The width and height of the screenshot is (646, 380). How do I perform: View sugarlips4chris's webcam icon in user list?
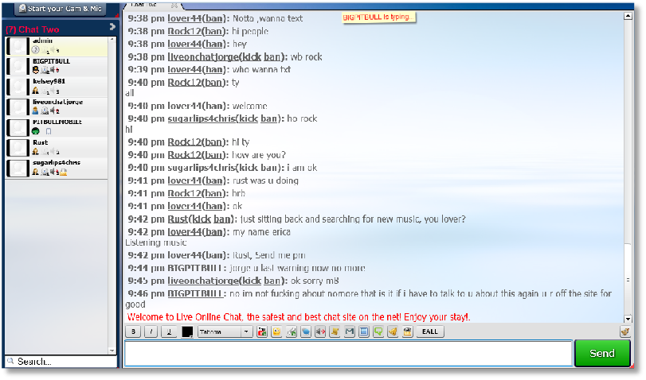45,172
